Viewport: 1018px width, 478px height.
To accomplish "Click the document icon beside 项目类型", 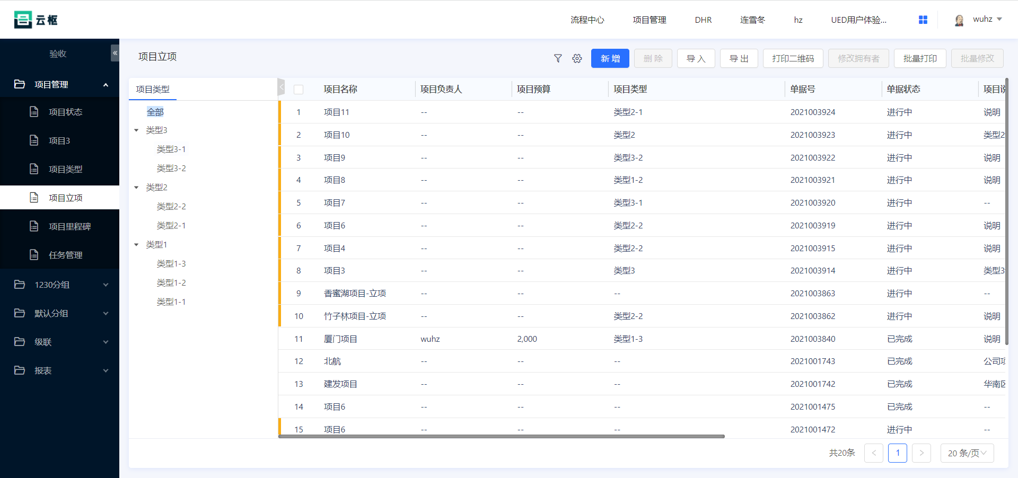I will click(34, 169).
